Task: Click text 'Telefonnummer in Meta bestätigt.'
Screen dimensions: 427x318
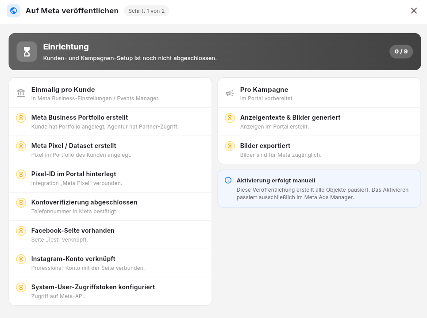Action: tap(74, 212)
